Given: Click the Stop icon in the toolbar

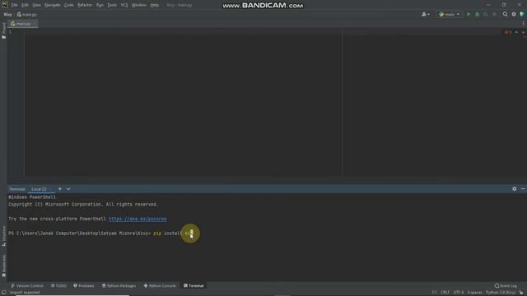Looking at the screenshot, I should (x=494, y=15).
